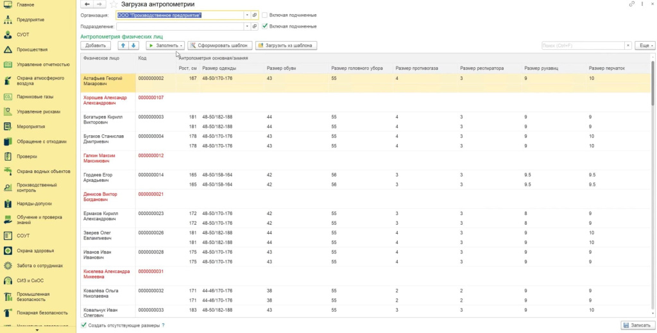Image resolution: width=657 pixels, height=333 pixels.
Task: Select Денисов Виктор Богданович row
Action: tap(365, 199)
